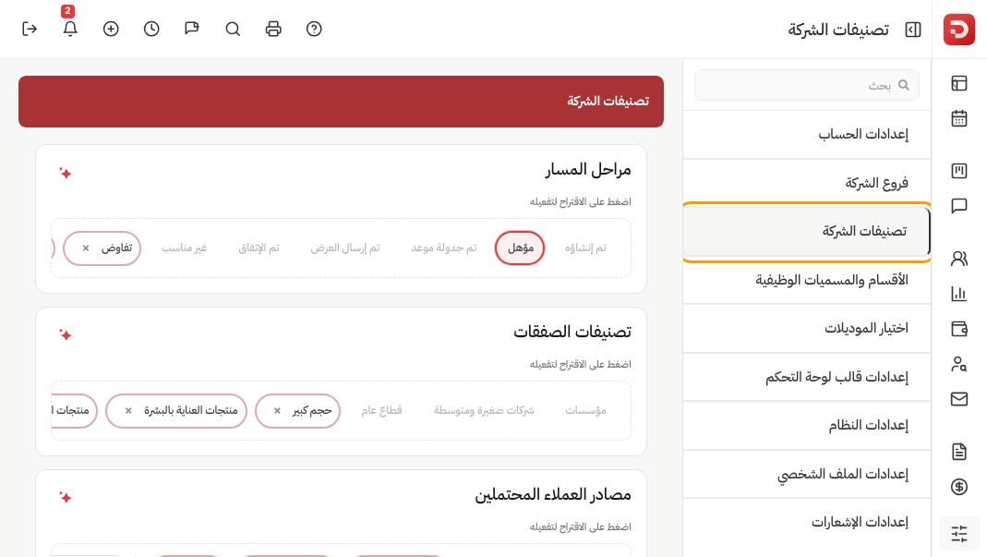Open dashboard layout icon in right rail

pyautogui.click(x=958, y=83)
